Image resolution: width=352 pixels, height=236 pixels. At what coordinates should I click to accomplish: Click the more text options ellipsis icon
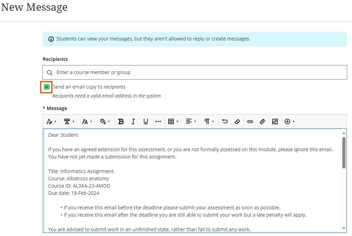coord(158,121)
